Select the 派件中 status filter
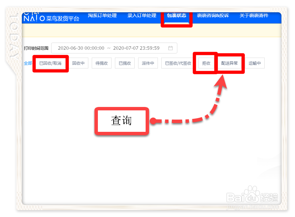 pos(148,63)
